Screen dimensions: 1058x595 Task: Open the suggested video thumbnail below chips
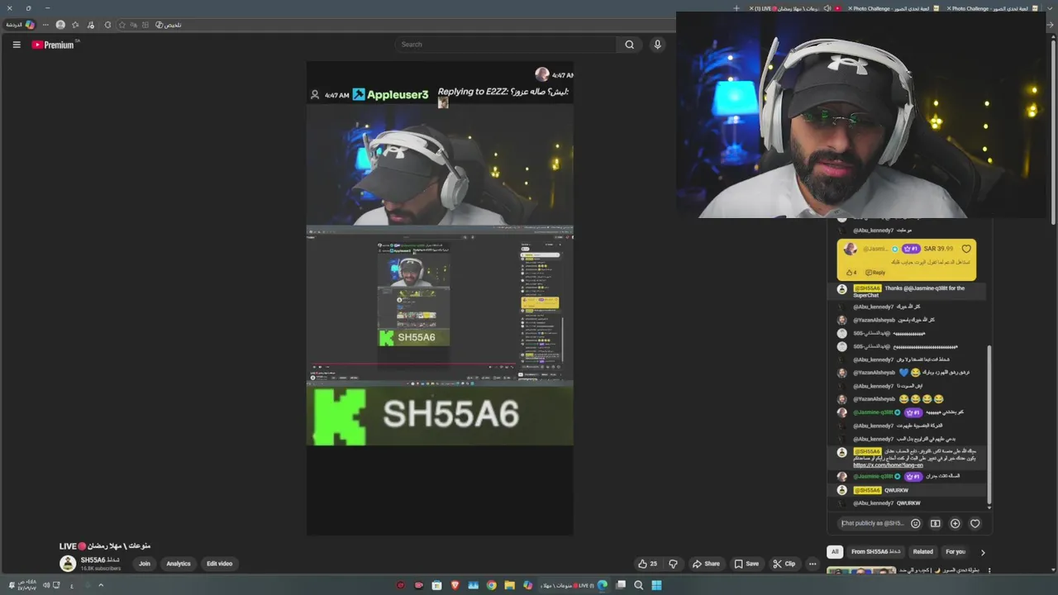click(x=861, y=570)
